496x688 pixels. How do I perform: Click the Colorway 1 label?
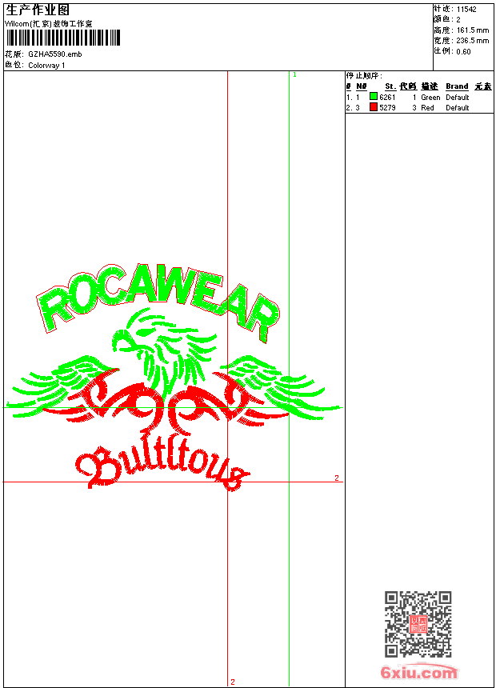point(46,66)
